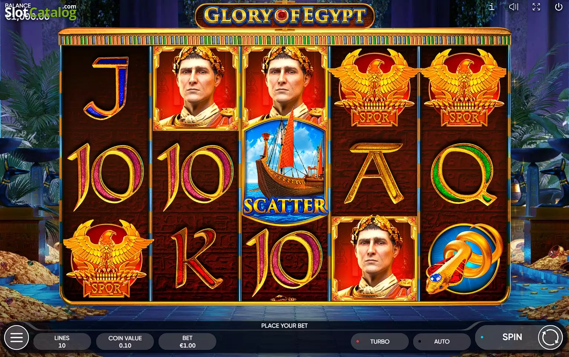Click the red K symbol
This screenshot has height=357, width=569.
pyautogui.click(x=195, y=258)
